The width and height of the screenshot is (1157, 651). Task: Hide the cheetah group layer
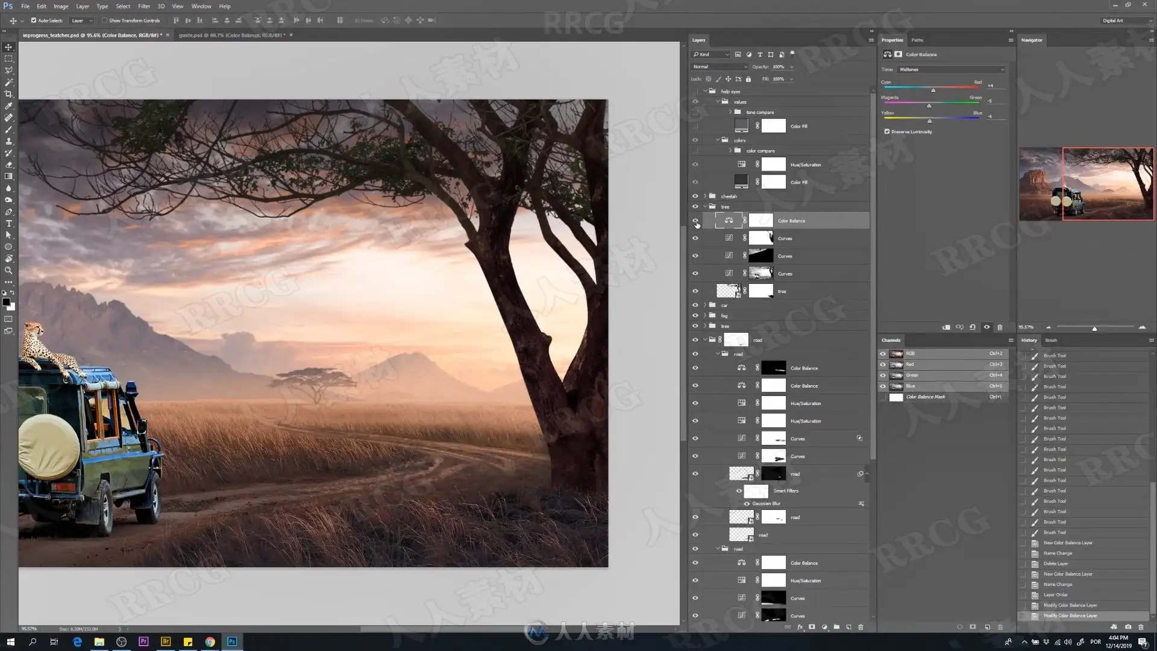click(x=695, y=197)
